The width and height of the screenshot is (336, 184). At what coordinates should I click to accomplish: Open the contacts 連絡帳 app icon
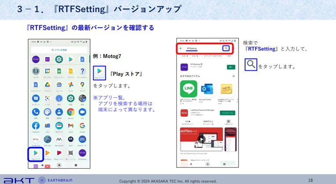point(59,112)
